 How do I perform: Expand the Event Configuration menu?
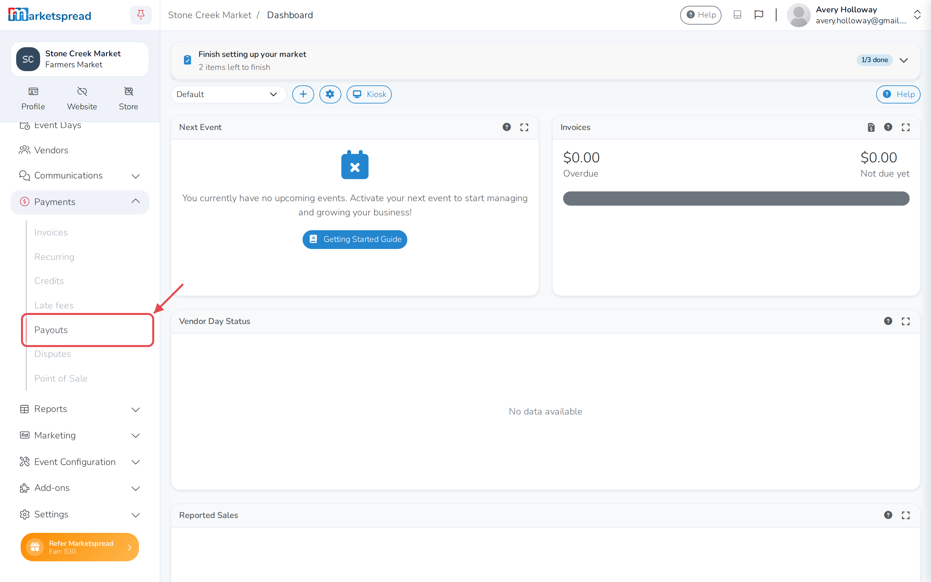pyautogui.click(x=80, y=462)
